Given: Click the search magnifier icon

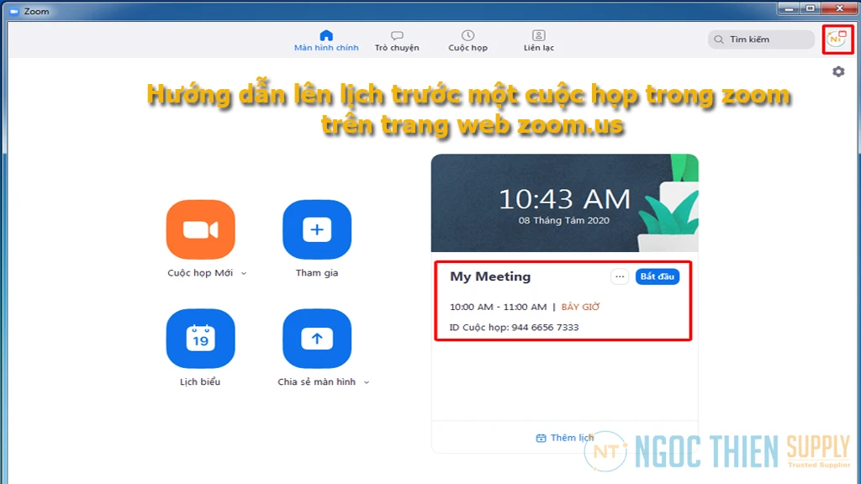Looking at the screenshot, I should click(x=719, y=39).
